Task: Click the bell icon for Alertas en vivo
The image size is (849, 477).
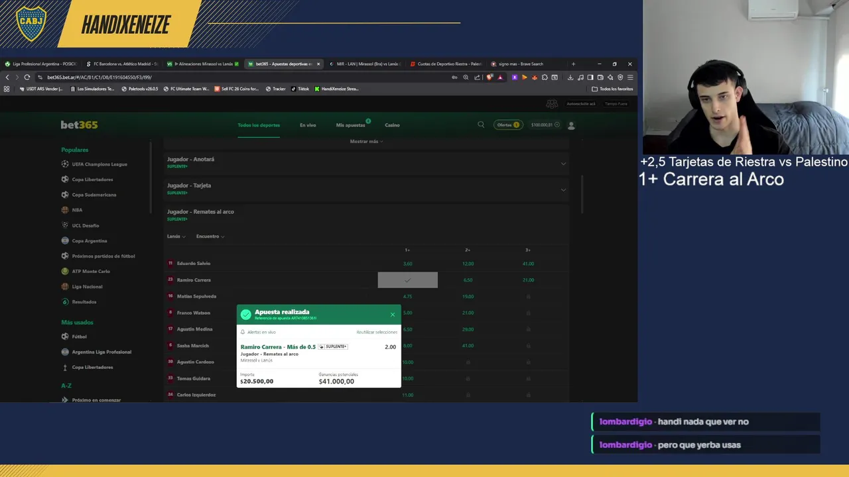Action: click(243, 332)
